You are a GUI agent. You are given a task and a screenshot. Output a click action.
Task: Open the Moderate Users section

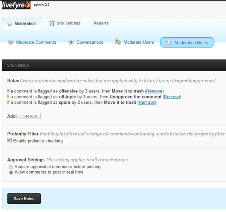(x=134, y=42)
